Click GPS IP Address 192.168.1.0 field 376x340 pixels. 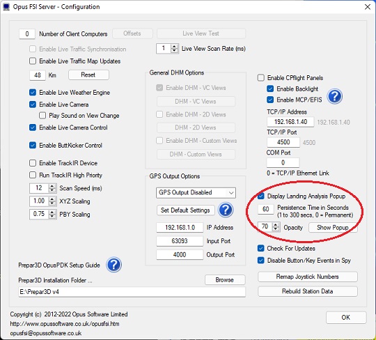tap(180, 227)
